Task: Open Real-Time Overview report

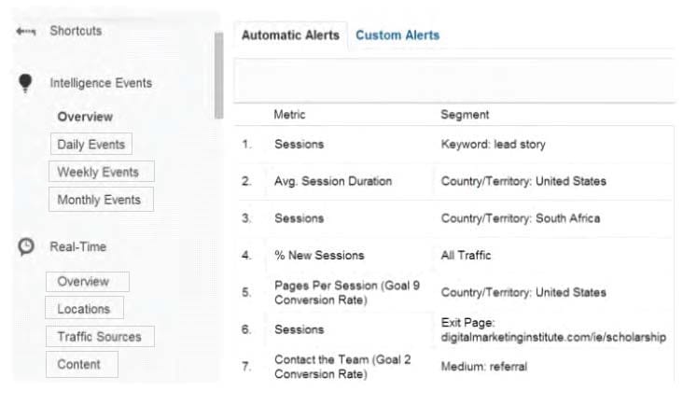Action: [x=88, y=282]
